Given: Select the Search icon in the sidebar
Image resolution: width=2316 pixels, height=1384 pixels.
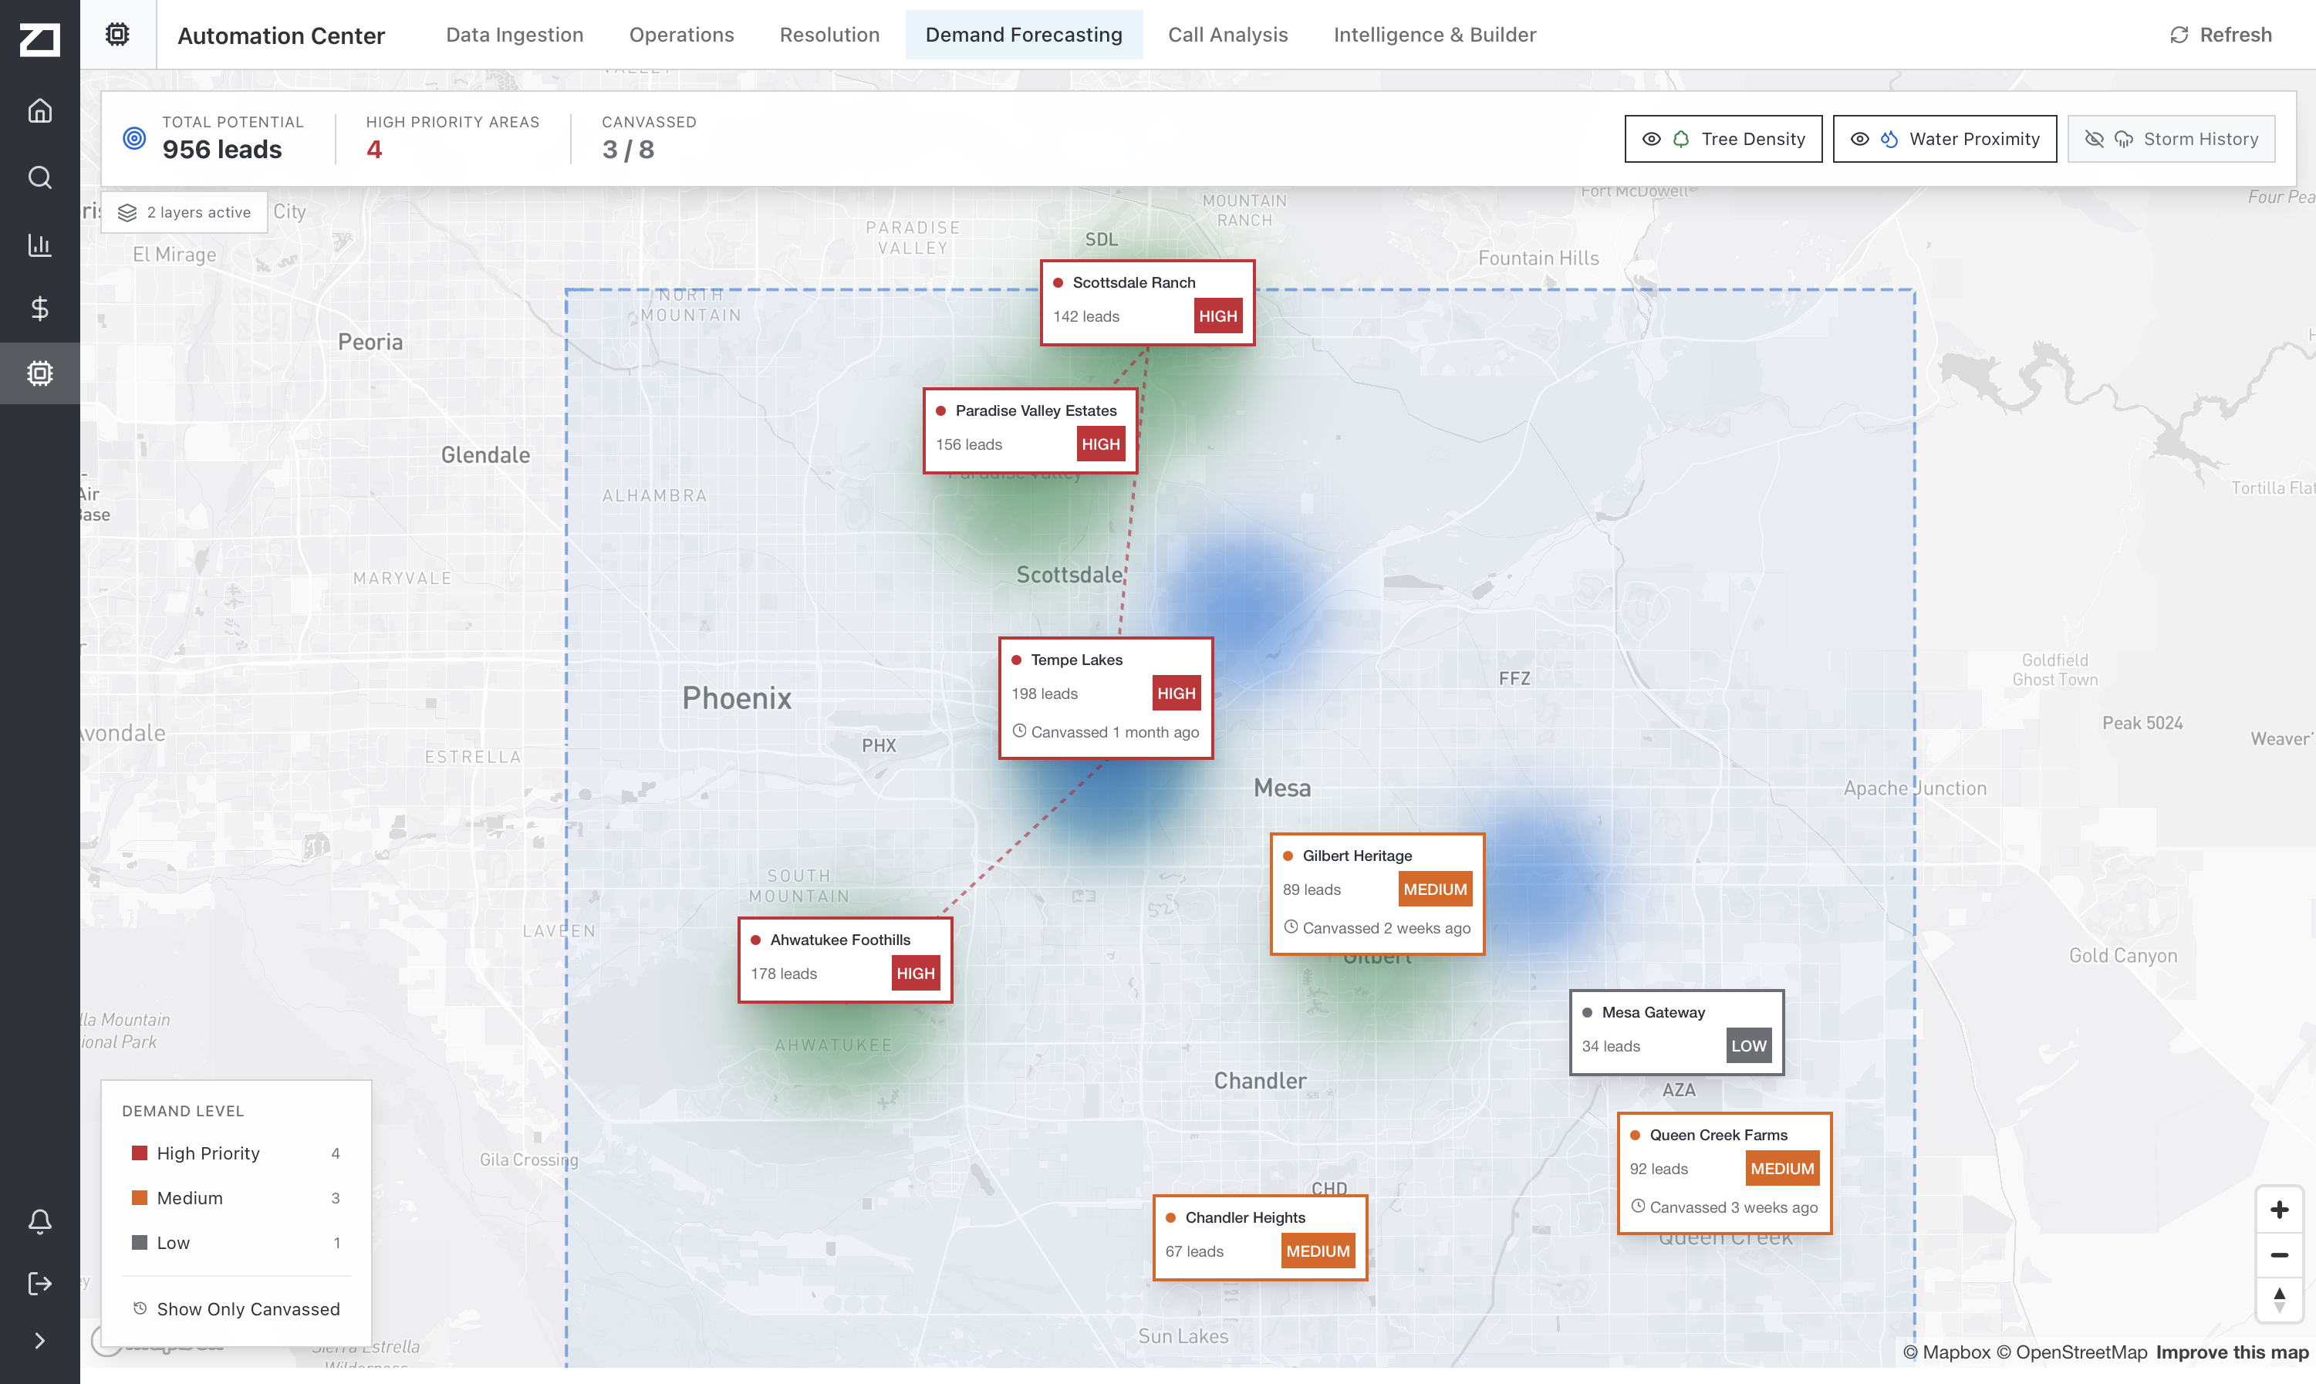Looking at the screenshot, I should tap(40, 177).
